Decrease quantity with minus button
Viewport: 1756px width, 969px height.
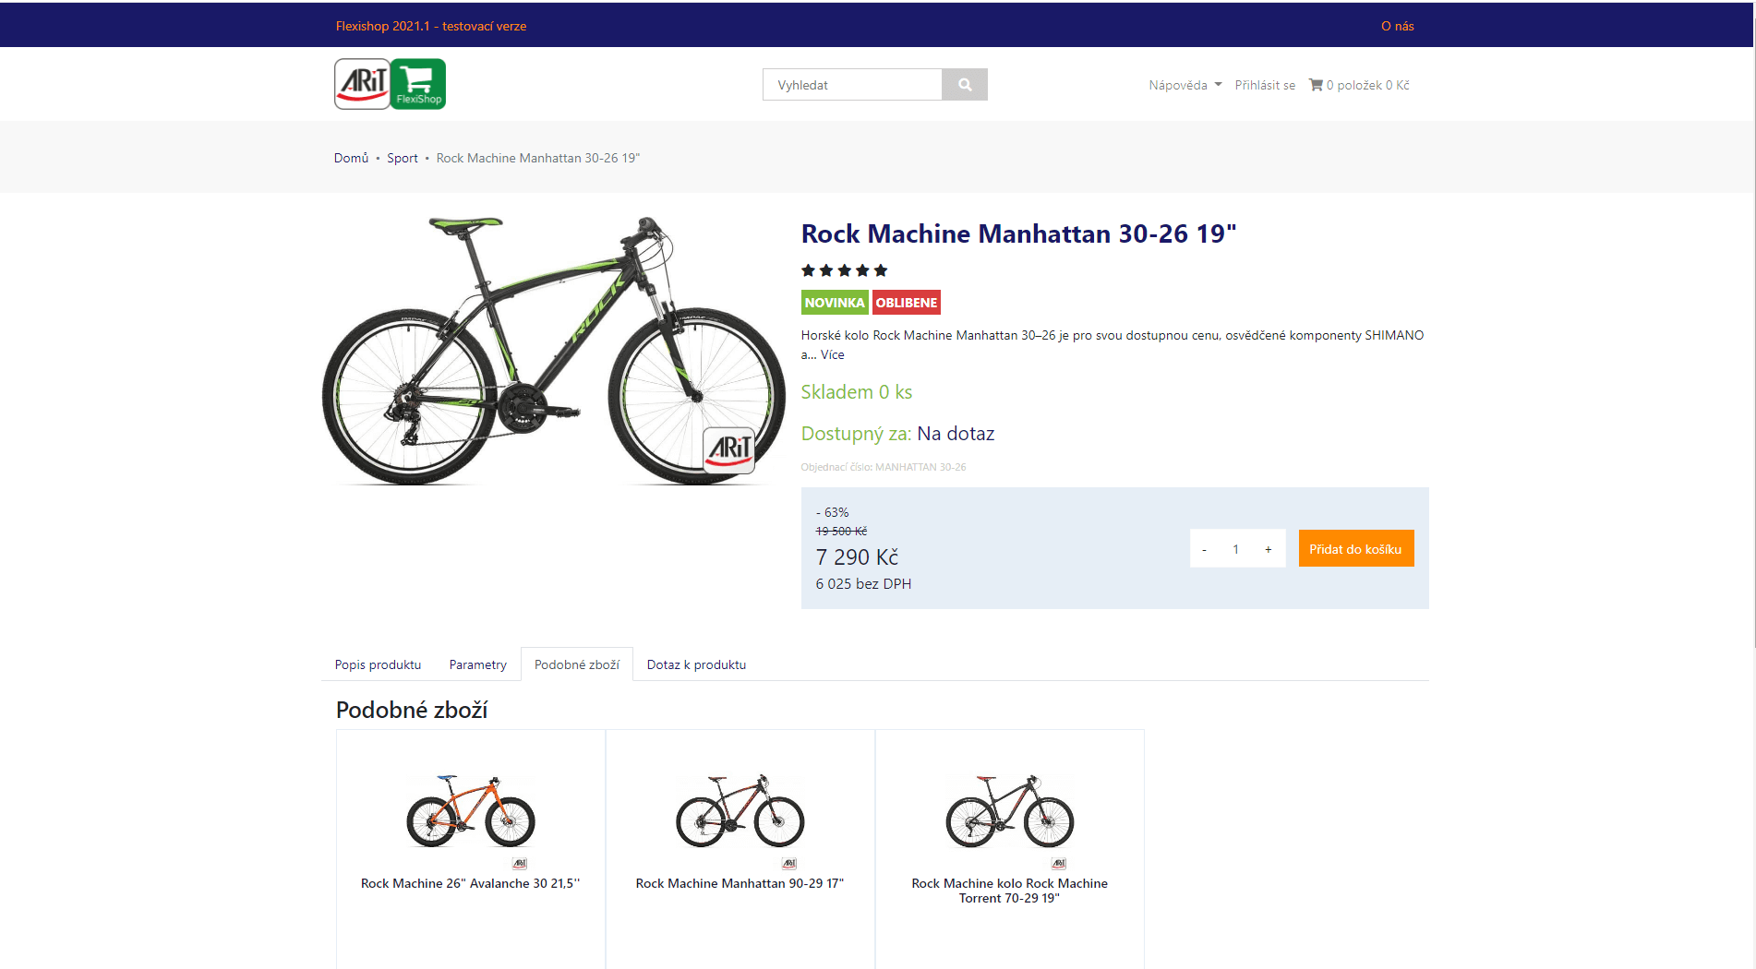coord(1204,549)
